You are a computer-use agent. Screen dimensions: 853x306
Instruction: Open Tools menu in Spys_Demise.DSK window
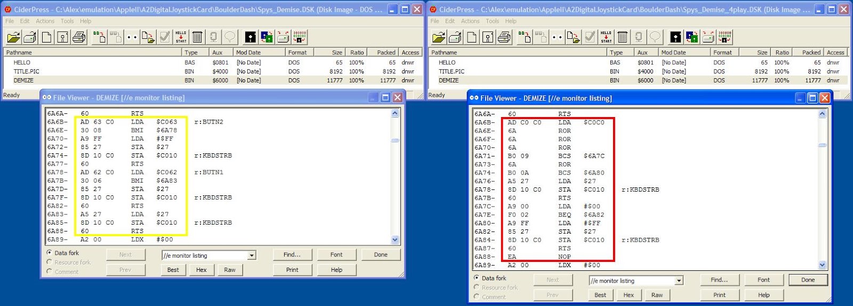point(67,21)
